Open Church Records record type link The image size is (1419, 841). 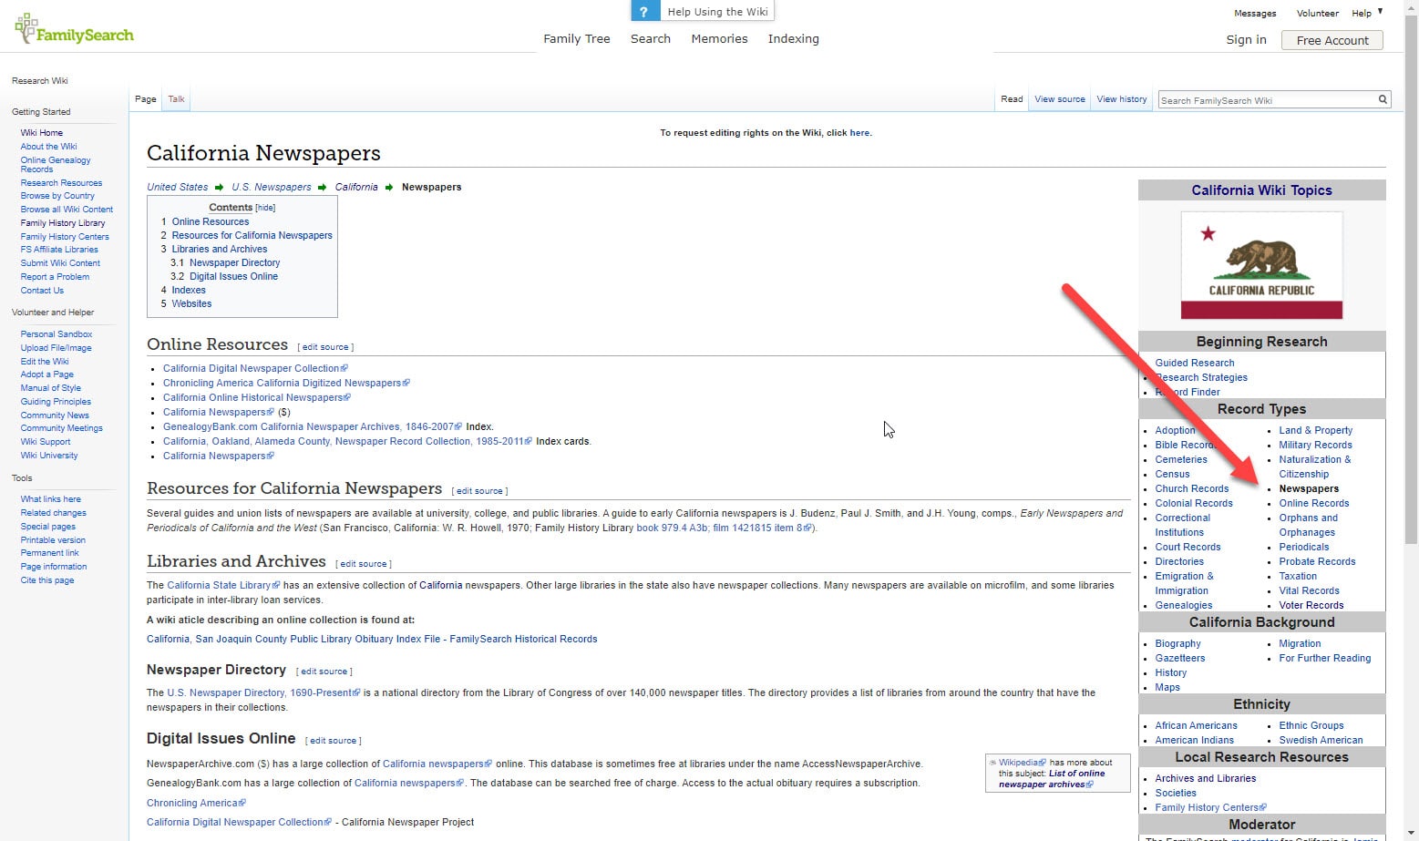pos(1192,488)
